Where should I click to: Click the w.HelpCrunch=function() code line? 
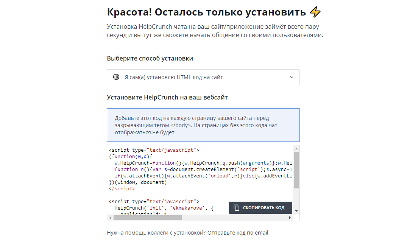pyautogui.click(x=204, y=163)
